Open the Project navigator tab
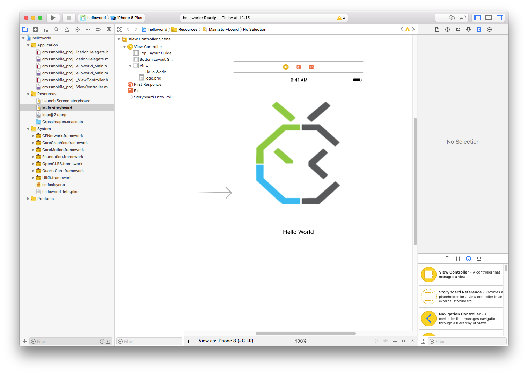 25,30
